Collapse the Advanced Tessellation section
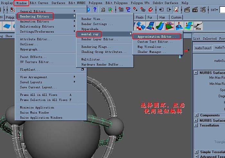This screenshot has width=225, height=158. click(196, 156)
